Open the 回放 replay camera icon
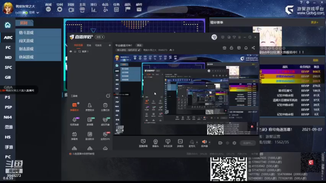 pos(71,9)
